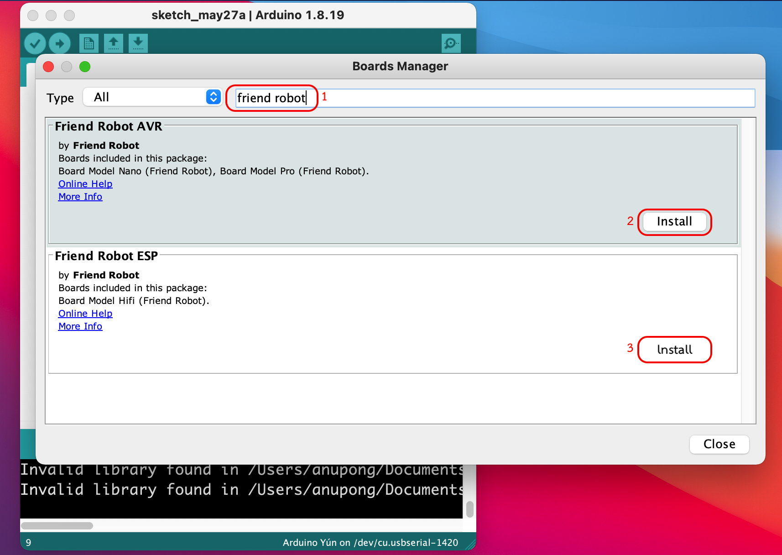Open Online Help link for Friend Robot ESP

(85, 314)
